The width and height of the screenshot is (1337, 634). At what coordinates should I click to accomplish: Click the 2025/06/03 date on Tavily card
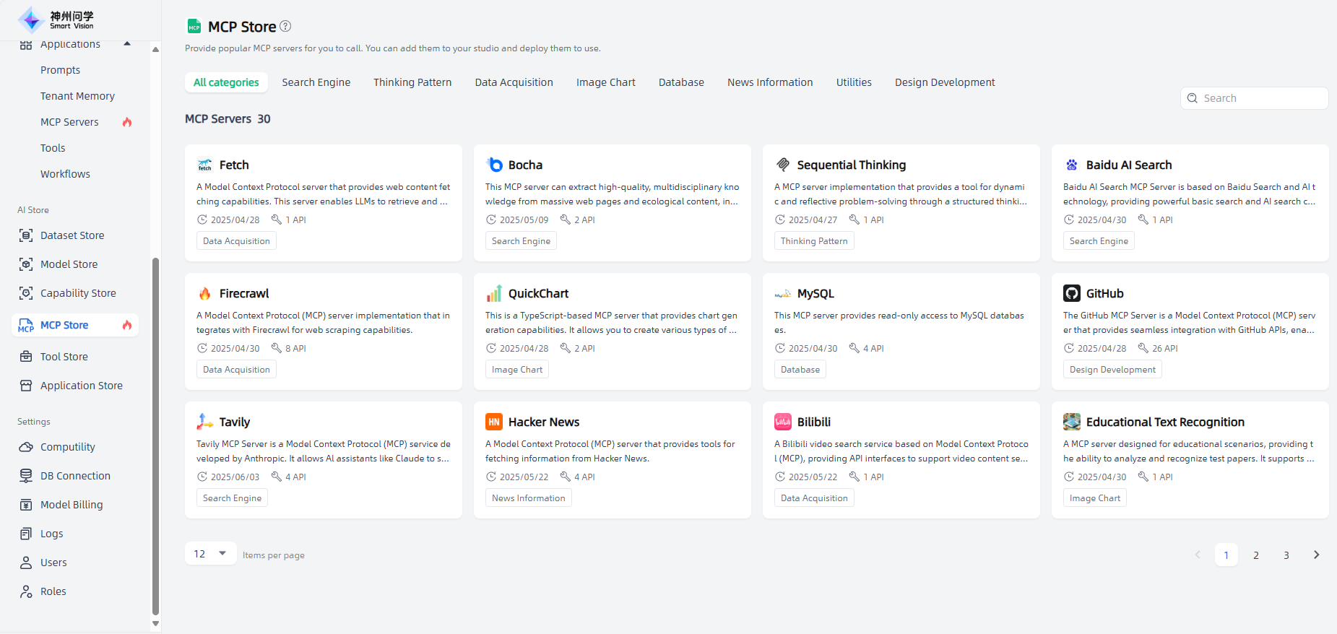point(235,477)
